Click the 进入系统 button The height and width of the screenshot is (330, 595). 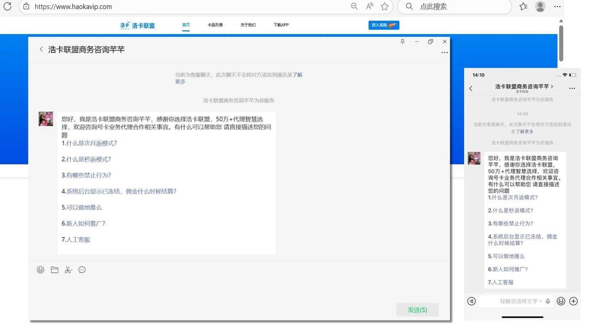tap(383, 24)
